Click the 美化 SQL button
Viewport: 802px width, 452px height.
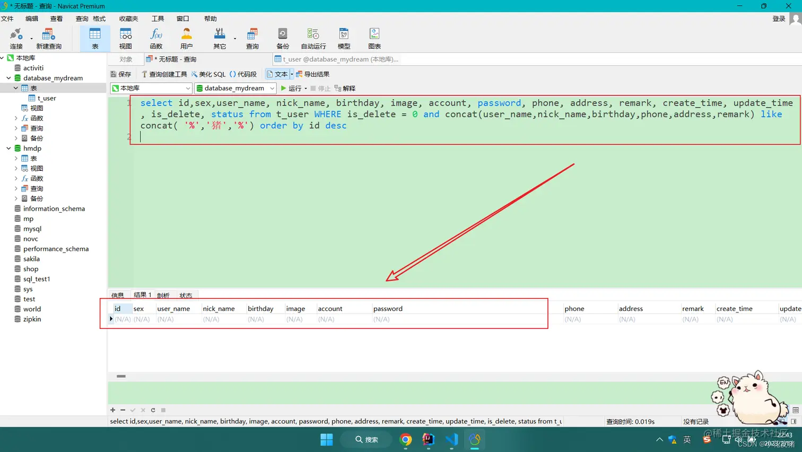[208, 74]
